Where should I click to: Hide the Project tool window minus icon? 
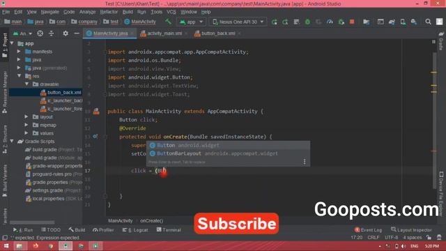point(77,33)
